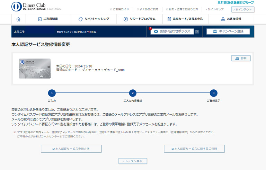
Task: Open リボ/キャッシング menu
Action: (94, 19)
